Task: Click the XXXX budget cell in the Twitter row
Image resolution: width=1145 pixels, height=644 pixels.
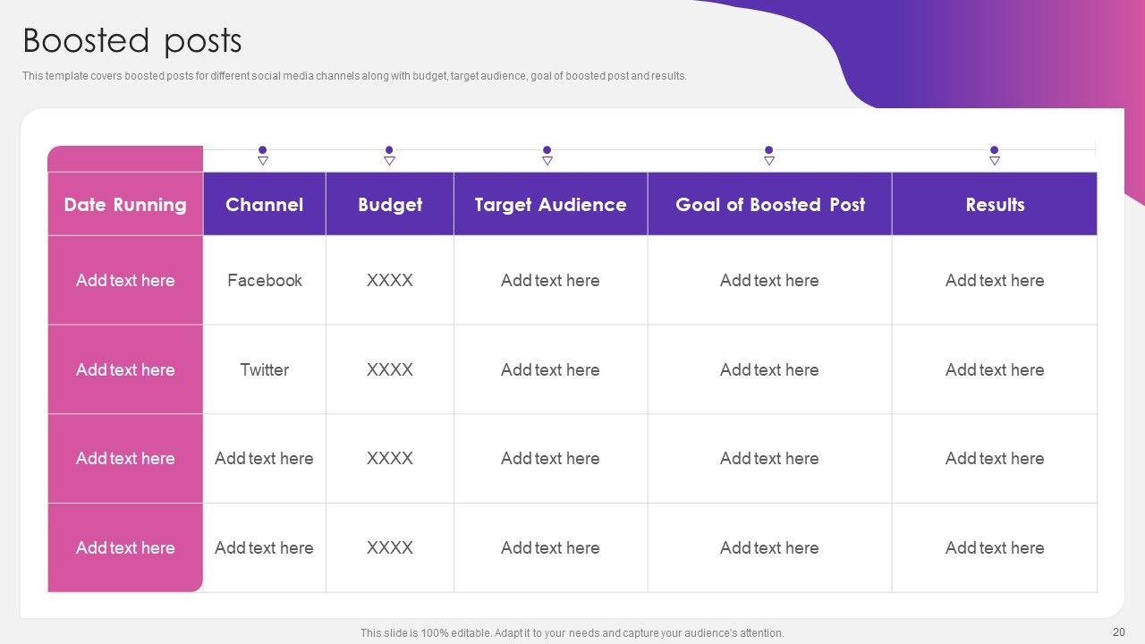Action: point(390,369)
